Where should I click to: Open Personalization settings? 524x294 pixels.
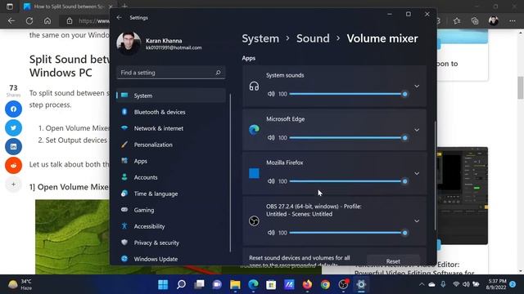pos(171,145)
